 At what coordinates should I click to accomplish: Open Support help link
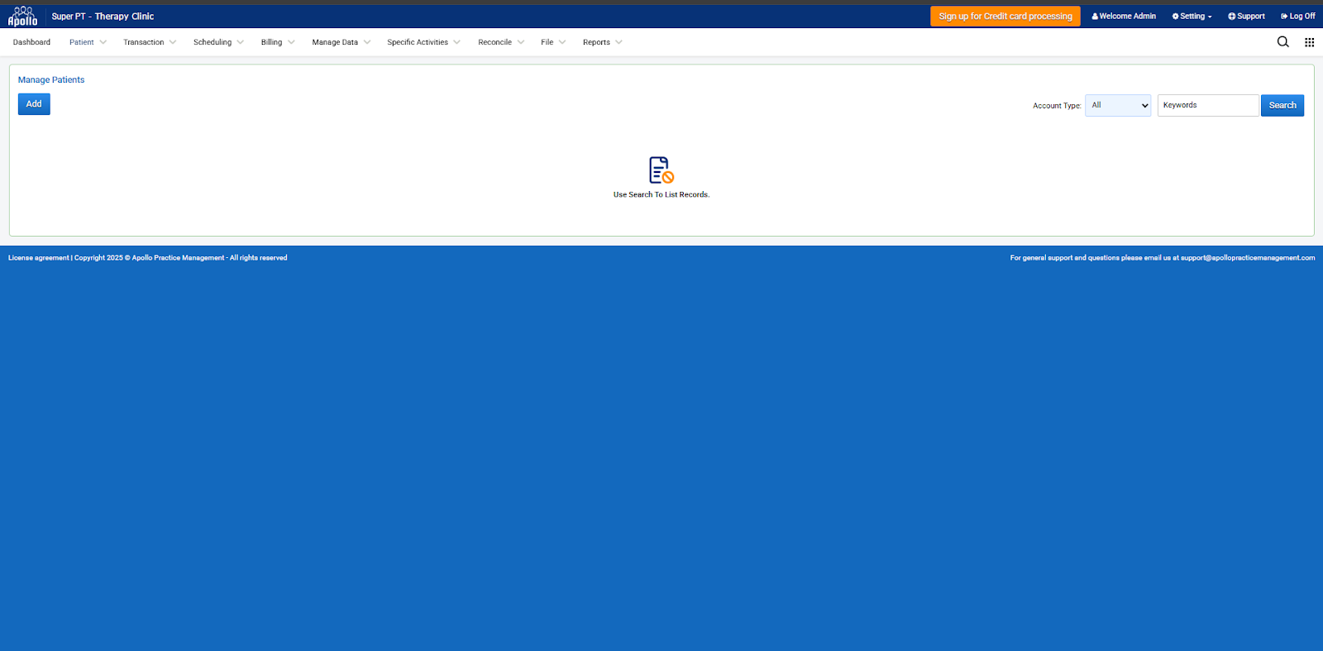[x=1246, y=17]
